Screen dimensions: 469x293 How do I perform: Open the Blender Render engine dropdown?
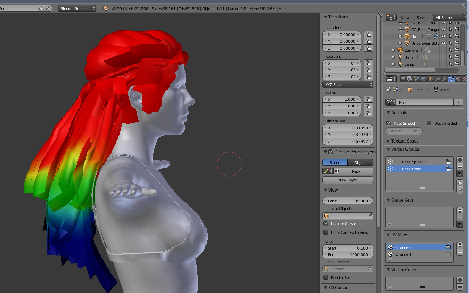pos(77,8)
